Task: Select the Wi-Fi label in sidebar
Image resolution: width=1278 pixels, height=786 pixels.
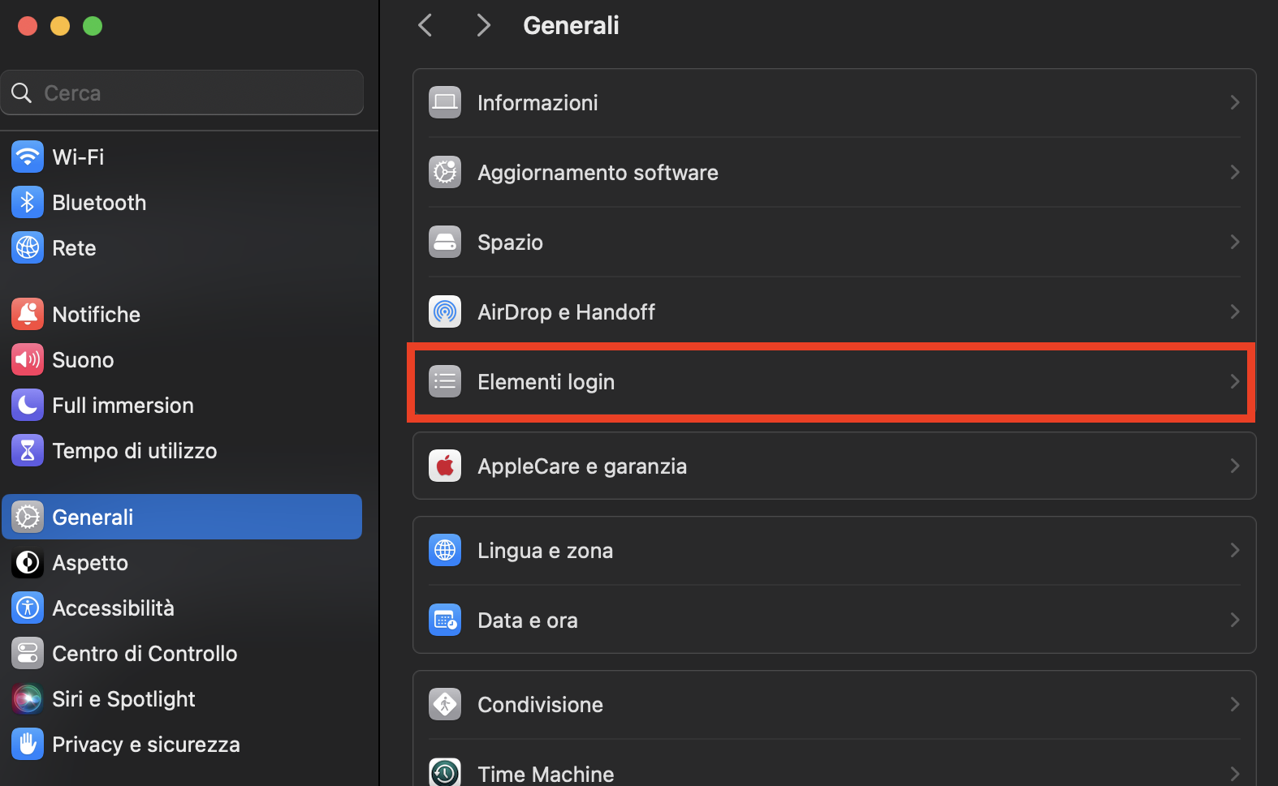Action: point(78,157)
